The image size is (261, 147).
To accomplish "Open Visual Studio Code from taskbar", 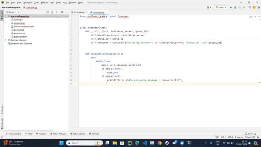I will (x=144, y=143).
